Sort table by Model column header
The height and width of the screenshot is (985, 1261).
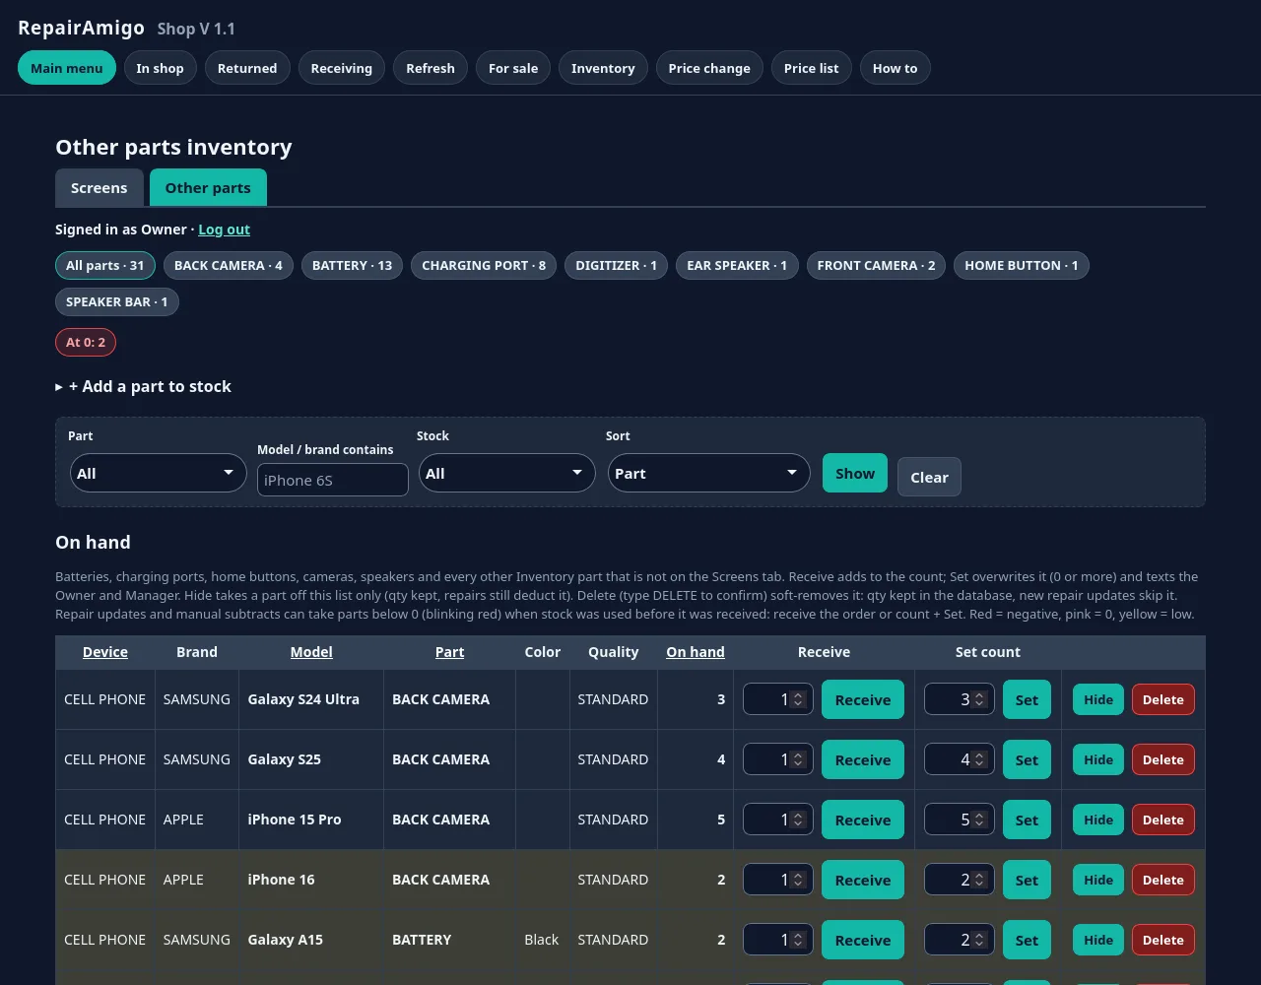pos(311,652)
